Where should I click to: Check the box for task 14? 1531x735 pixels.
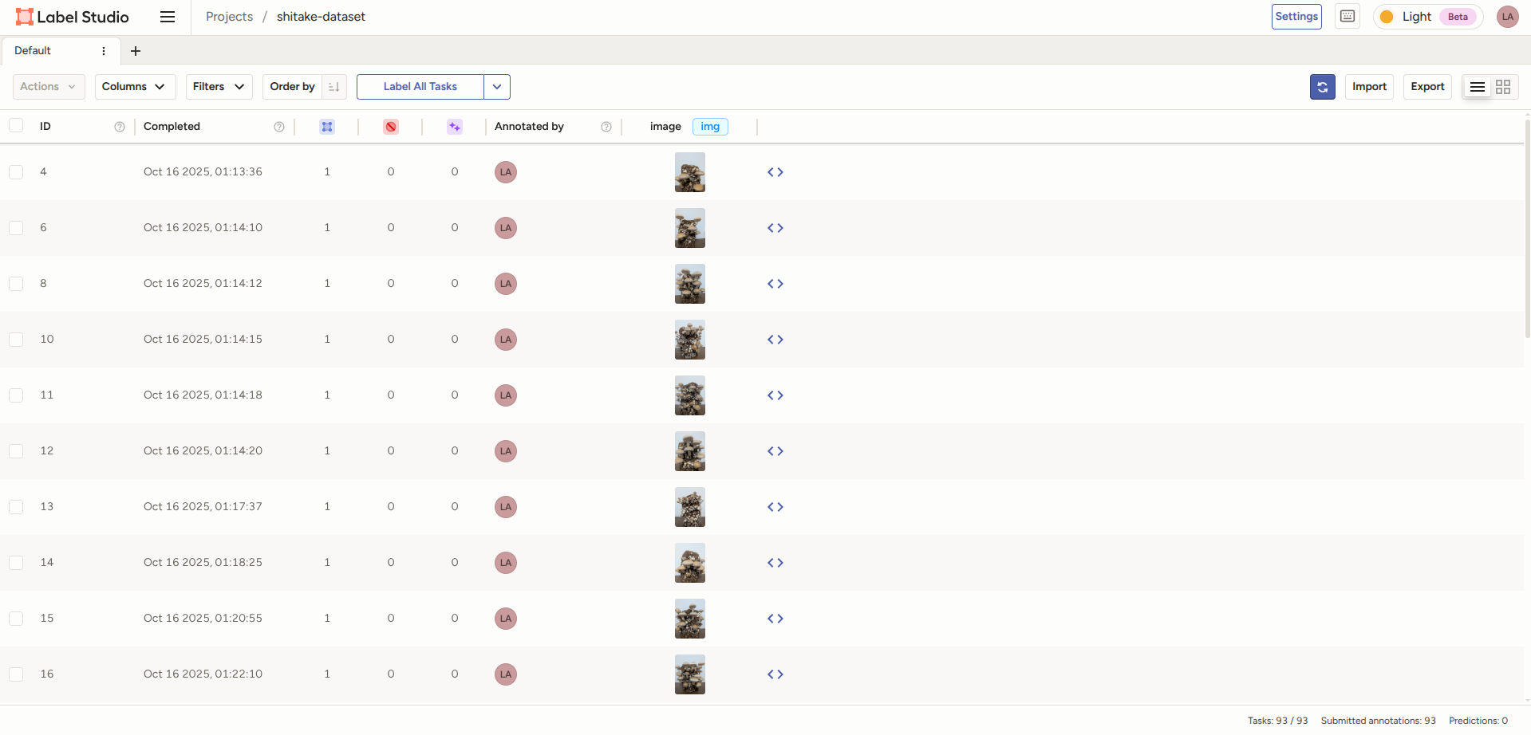pos(16,563)
